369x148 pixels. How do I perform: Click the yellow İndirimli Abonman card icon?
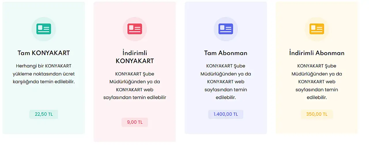point(317,29)
